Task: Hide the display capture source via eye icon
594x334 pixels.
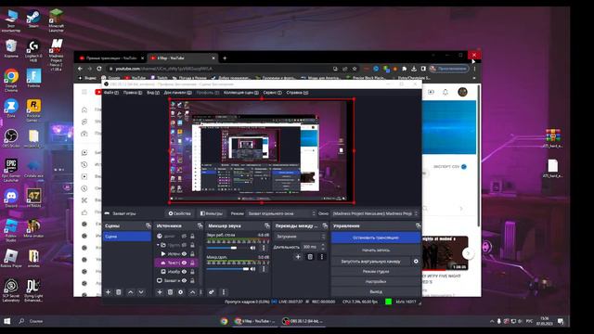Action: pyautogui.click(x=184, y=280)
